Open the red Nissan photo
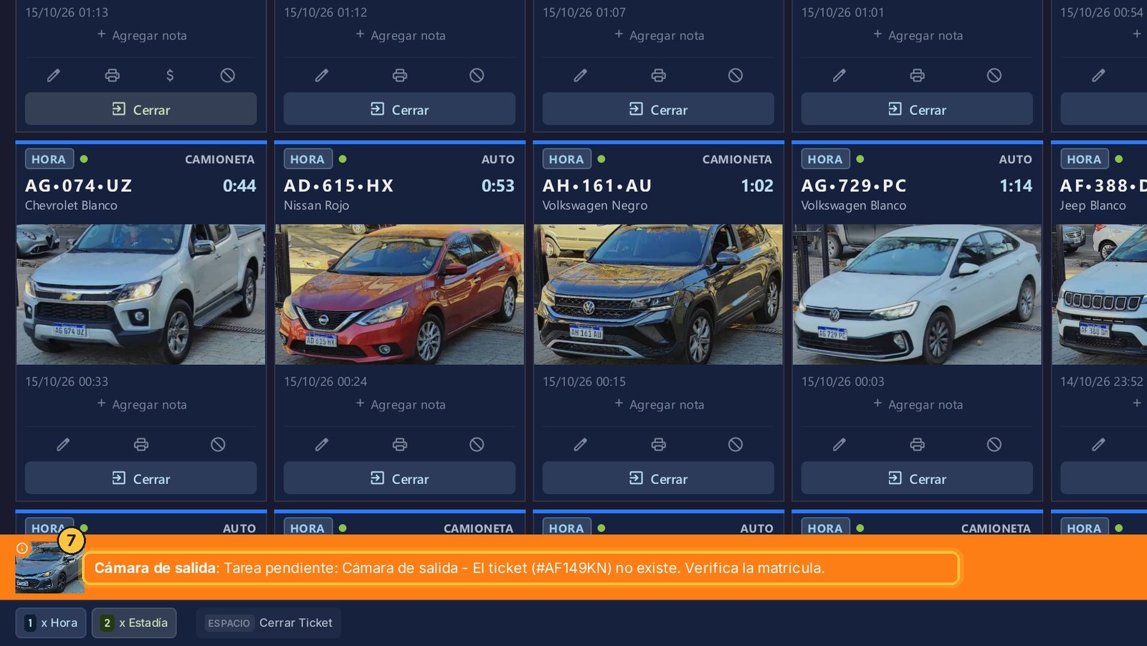 (399, 295)
